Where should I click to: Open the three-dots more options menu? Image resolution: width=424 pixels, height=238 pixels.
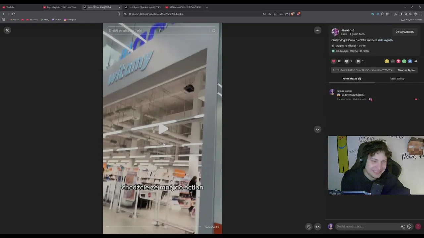tap(317, 30)
